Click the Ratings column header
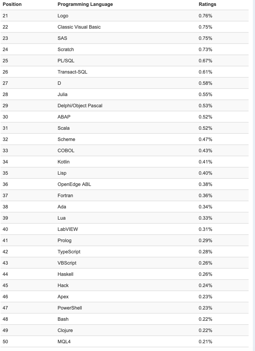Viewport: 255px width, 351px height. [x=207, y=4]
